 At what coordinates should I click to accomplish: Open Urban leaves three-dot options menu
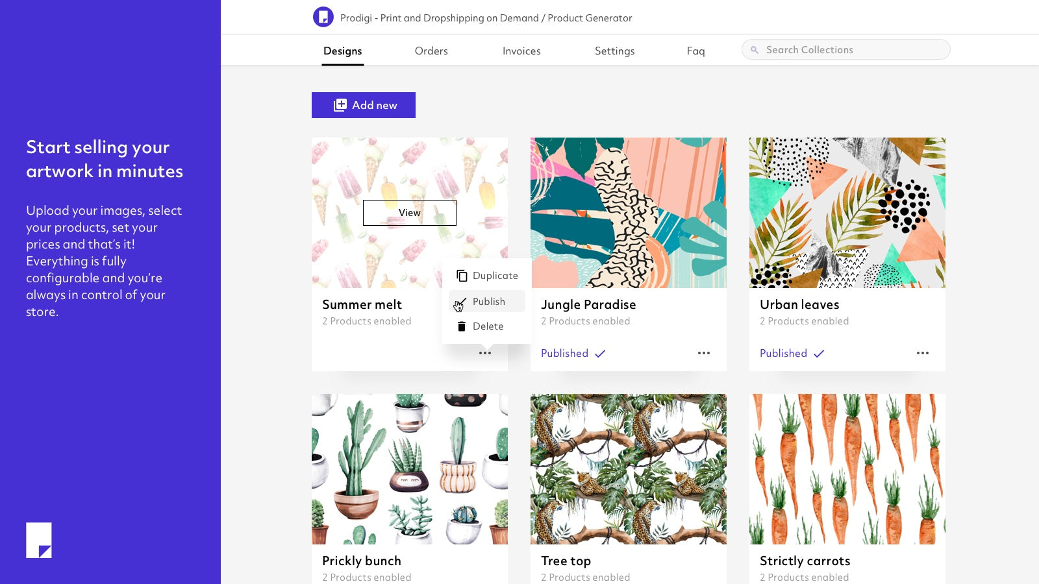(923, 353)
